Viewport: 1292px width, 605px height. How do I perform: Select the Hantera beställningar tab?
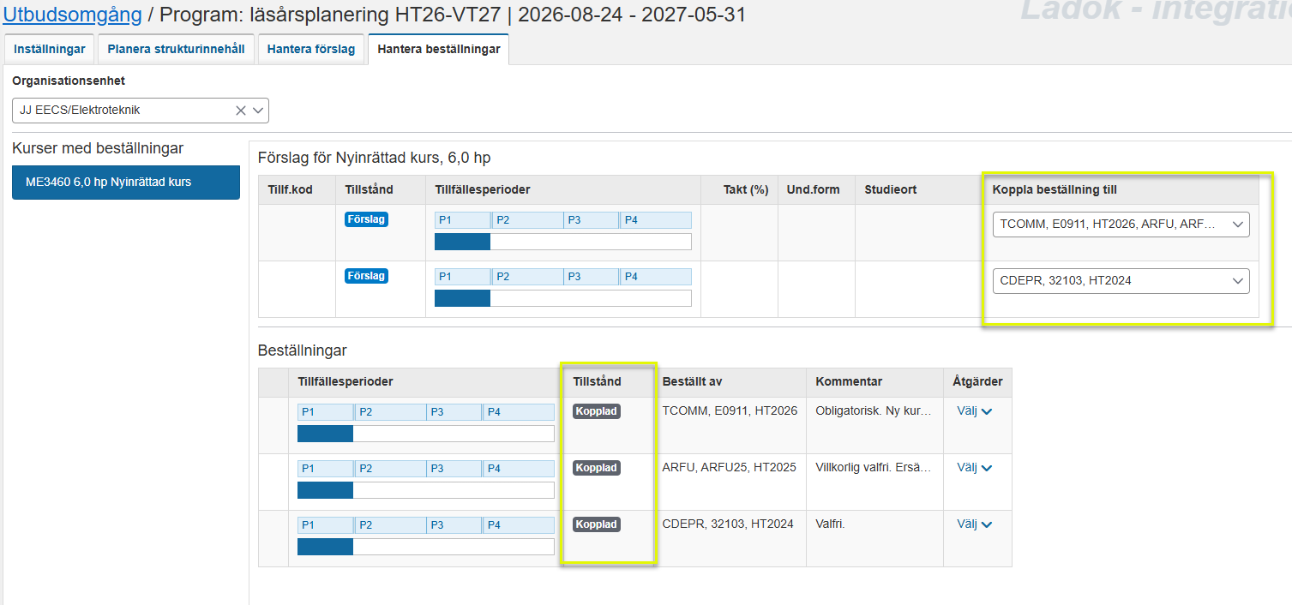pos(438,50)
